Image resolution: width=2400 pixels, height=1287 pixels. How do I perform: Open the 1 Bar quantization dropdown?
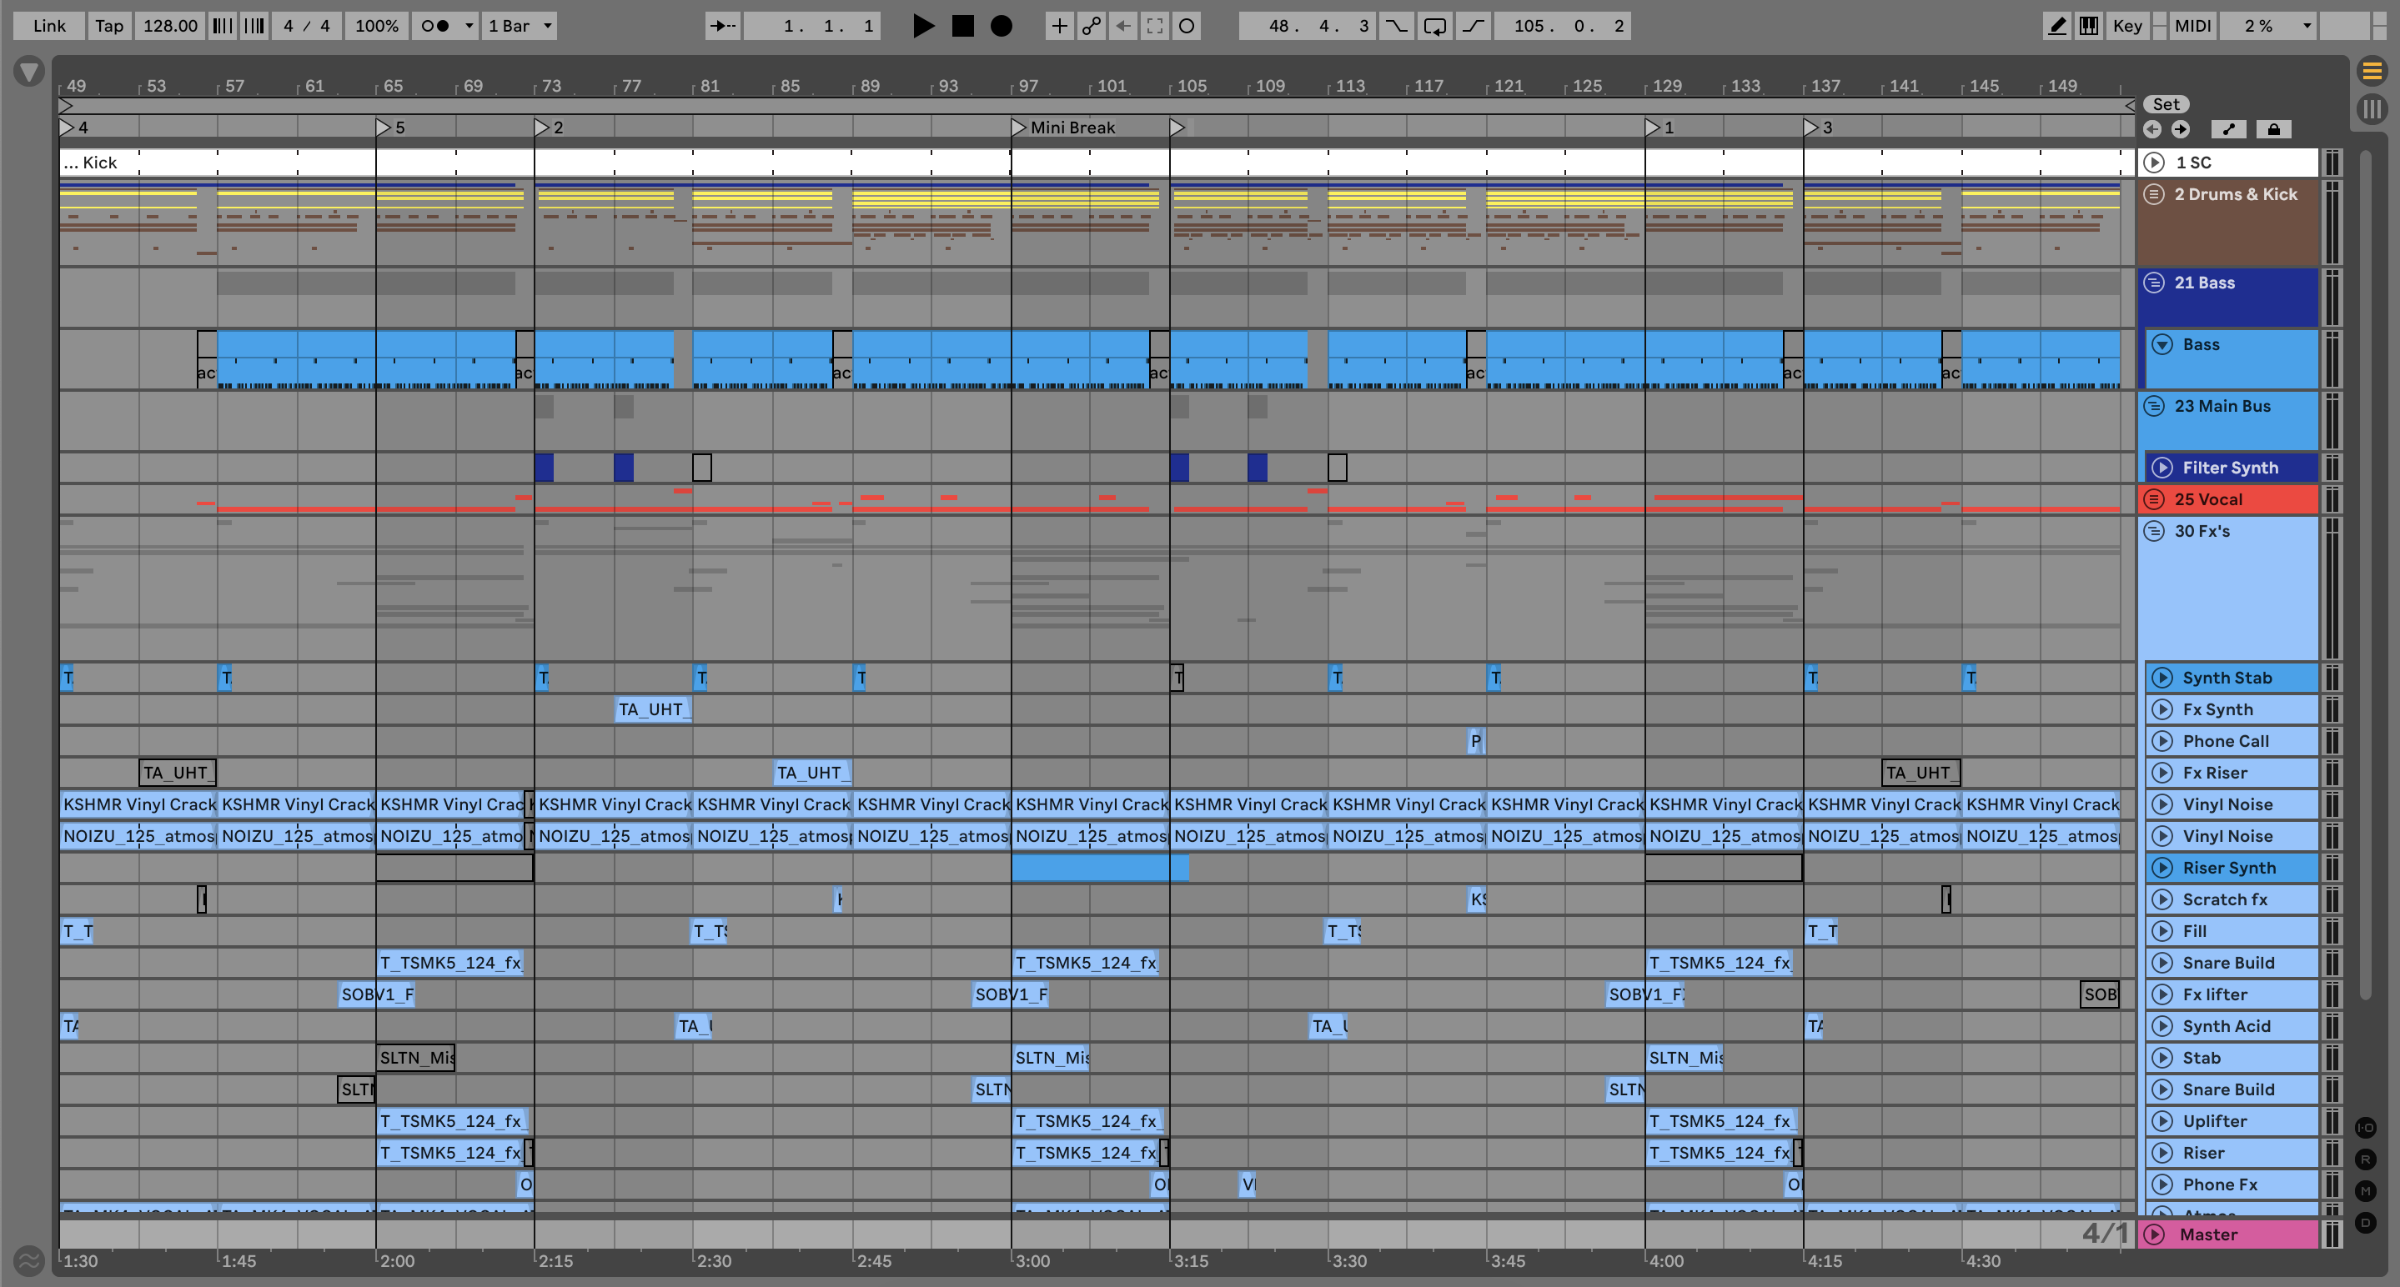[x=520, y=26]
